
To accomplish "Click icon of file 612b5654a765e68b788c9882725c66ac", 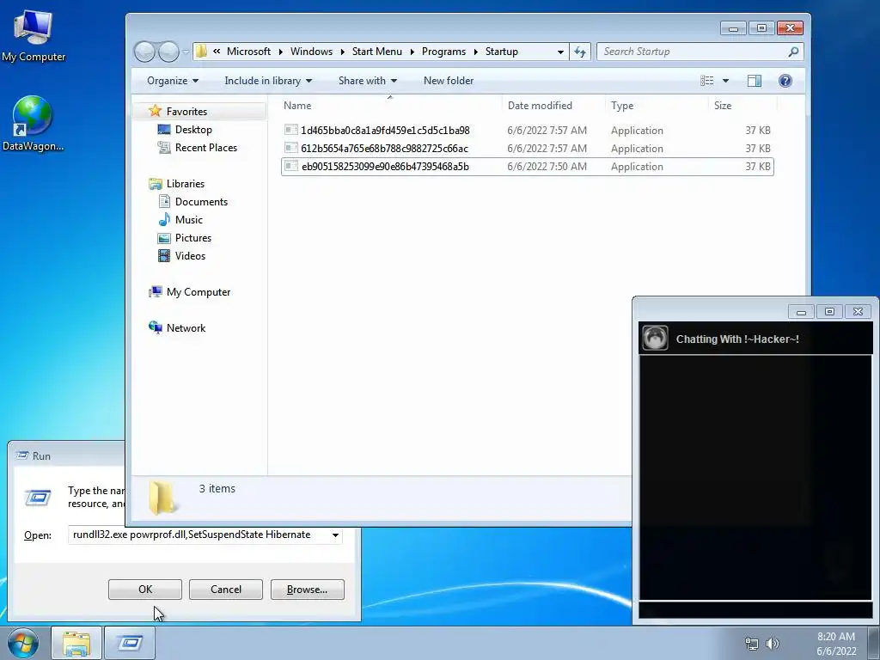I will coord(290,148).
